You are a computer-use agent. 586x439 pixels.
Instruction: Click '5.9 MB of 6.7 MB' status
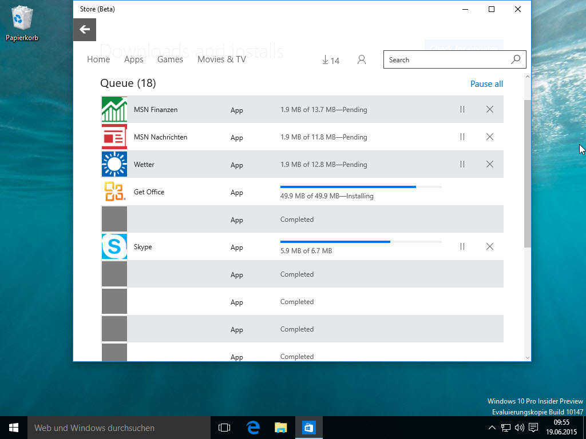coord(306,251)
